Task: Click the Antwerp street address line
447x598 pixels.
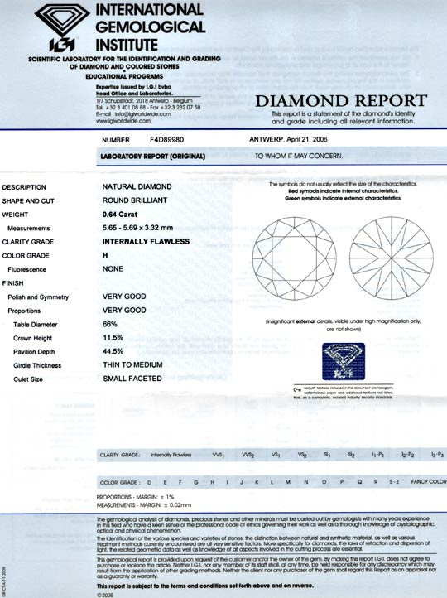Action: [x=144, y=101]
